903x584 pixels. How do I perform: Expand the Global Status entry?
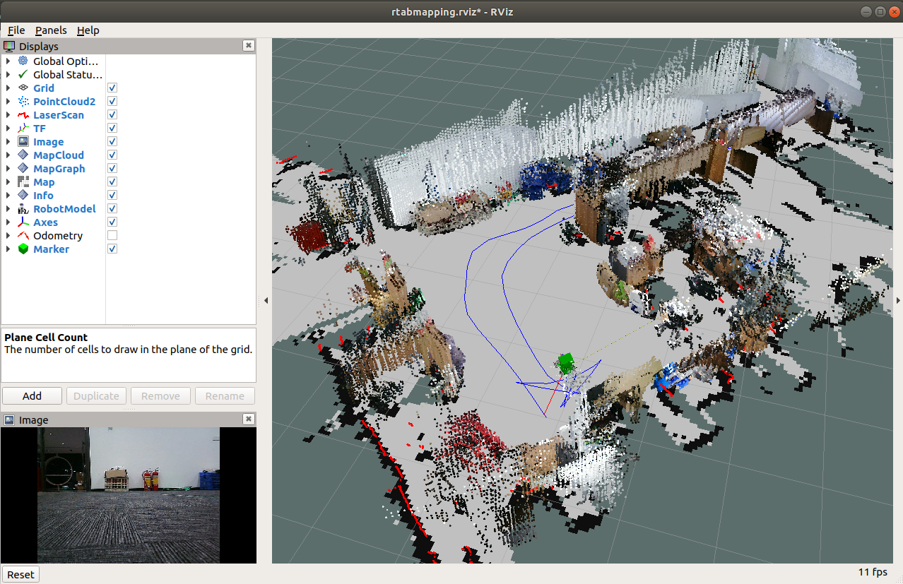pyautogui.click(x=8, y=75)
